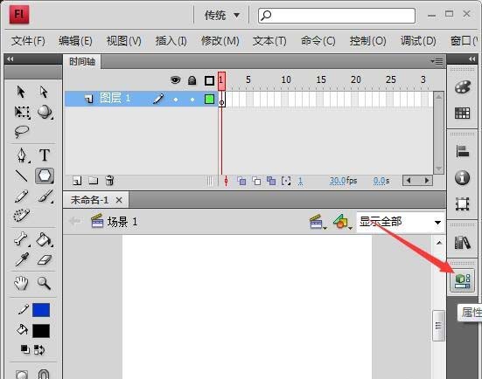482x379 pixels.
Task: Select the Zoom magnifier tool
Action: pos(44,283)
